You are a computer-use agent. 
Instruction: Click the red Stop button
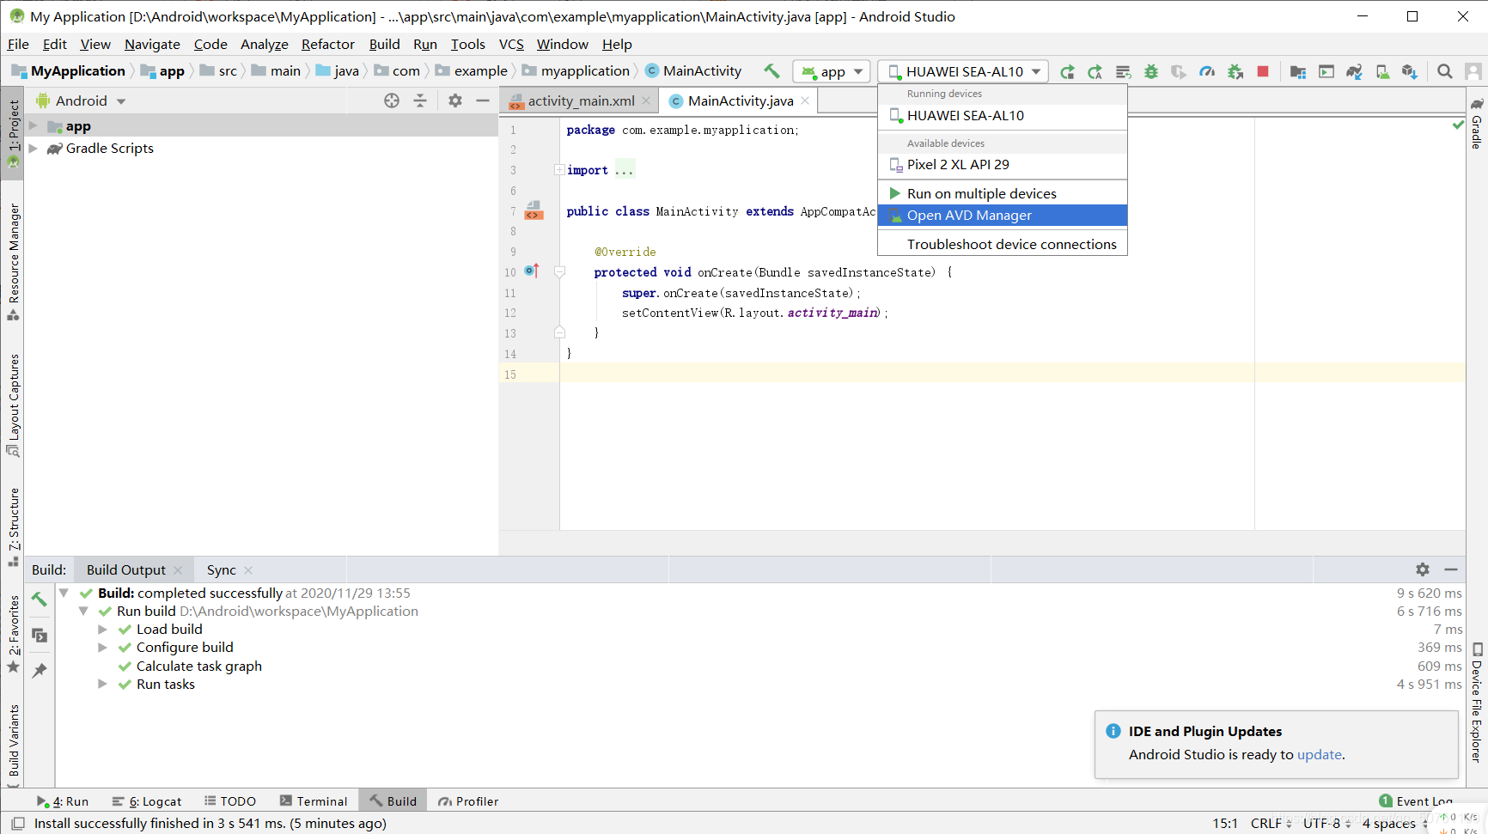click(x=1263, y=72)
